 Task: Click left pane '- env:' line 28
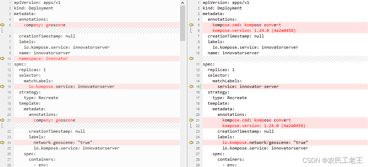click(41, 165)
